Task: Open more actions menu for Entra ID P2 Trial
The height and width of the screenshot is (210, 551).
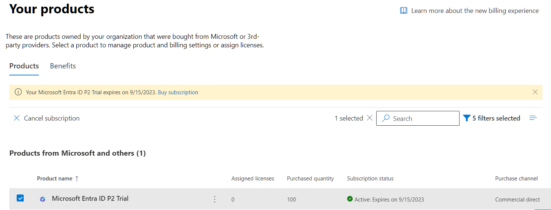Action: click(x=215, y=199)
